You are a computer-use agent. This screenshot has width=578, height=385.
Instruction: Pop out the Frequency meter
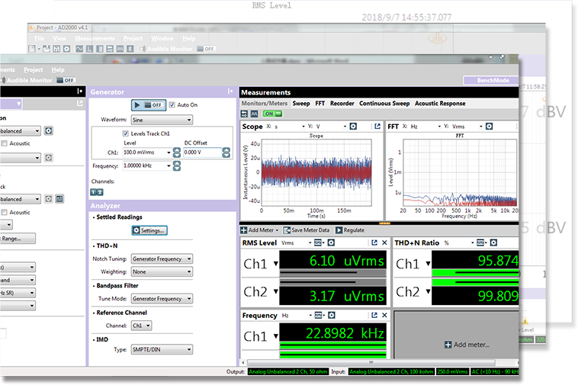(x=374, y=315)
